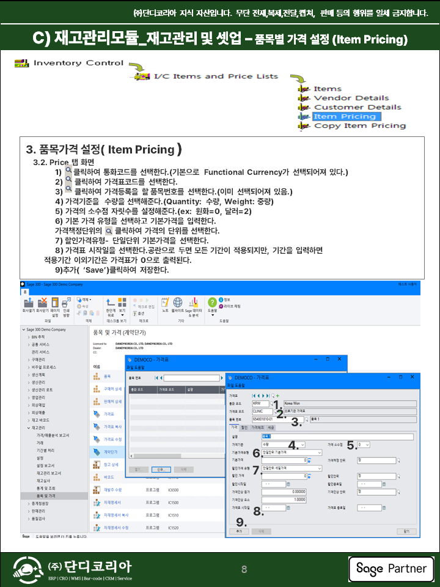Click the 통화 코드 finder magnifier
This screenshot has height=587, width=440.
[x=272, y=404]
